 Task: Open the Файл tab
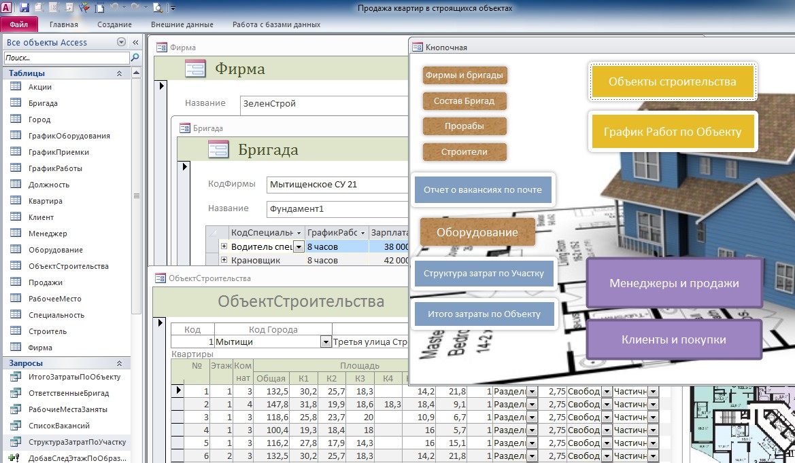18,24
